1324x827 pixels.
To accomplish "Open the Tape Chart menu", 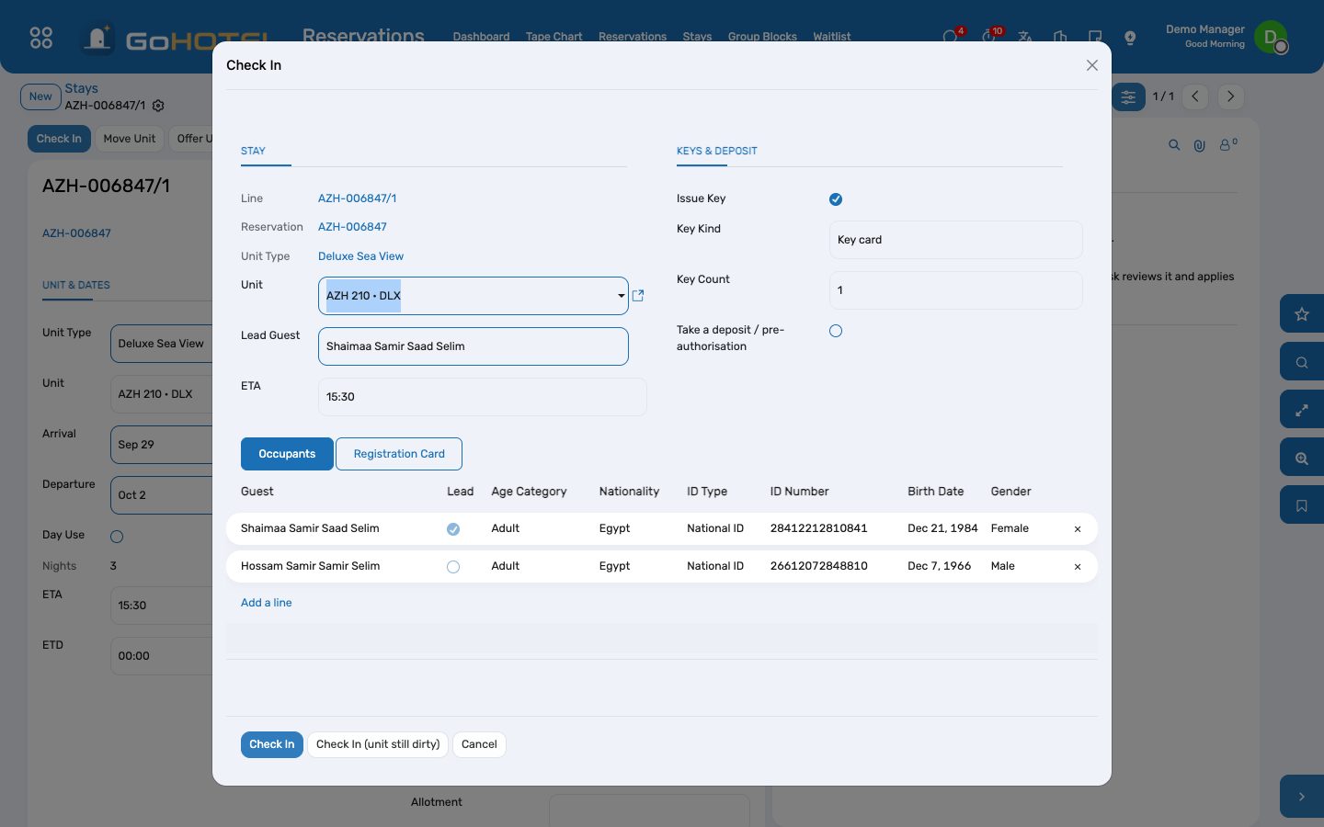I will [x=554, y=37].
